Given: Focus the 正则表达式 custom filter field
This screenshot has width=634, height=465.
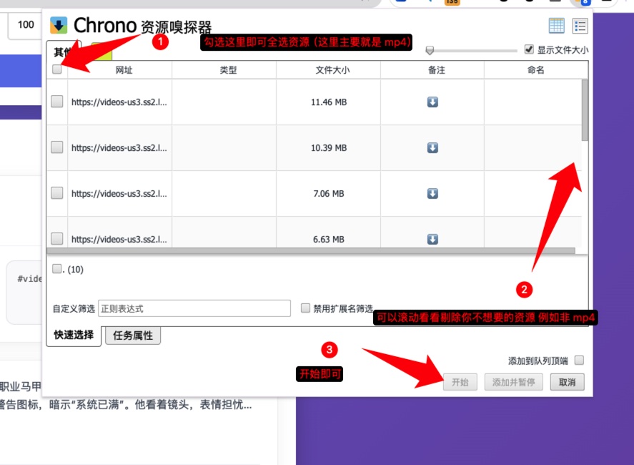Looking at the screenshot, I should tap(194, 308).
